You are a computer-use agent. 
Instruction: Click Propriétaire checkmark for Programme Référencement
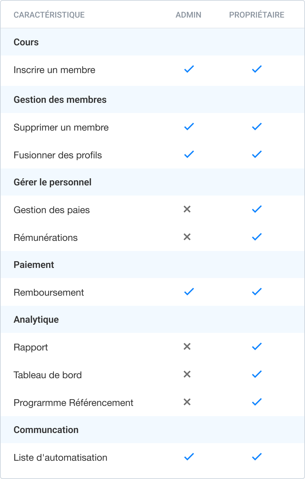[x=257, y=402]
